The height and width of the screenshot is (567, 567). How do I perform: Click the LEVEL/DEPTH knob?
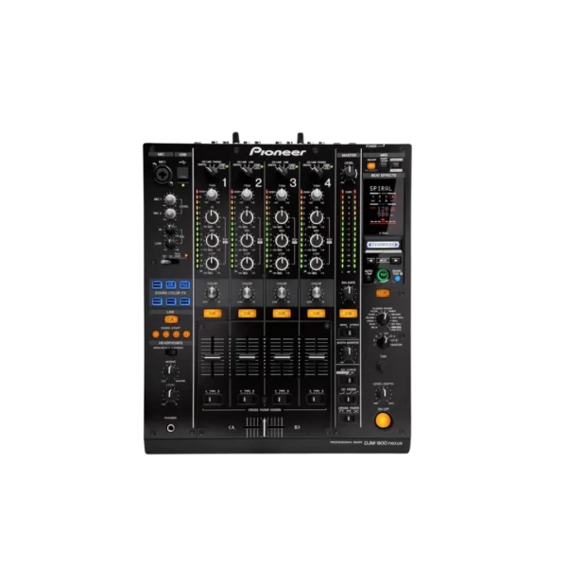tap(383, 394)
